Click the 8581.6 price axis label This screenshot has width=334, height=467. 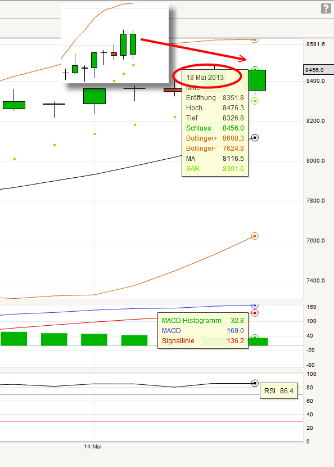(x=315, y=44)
